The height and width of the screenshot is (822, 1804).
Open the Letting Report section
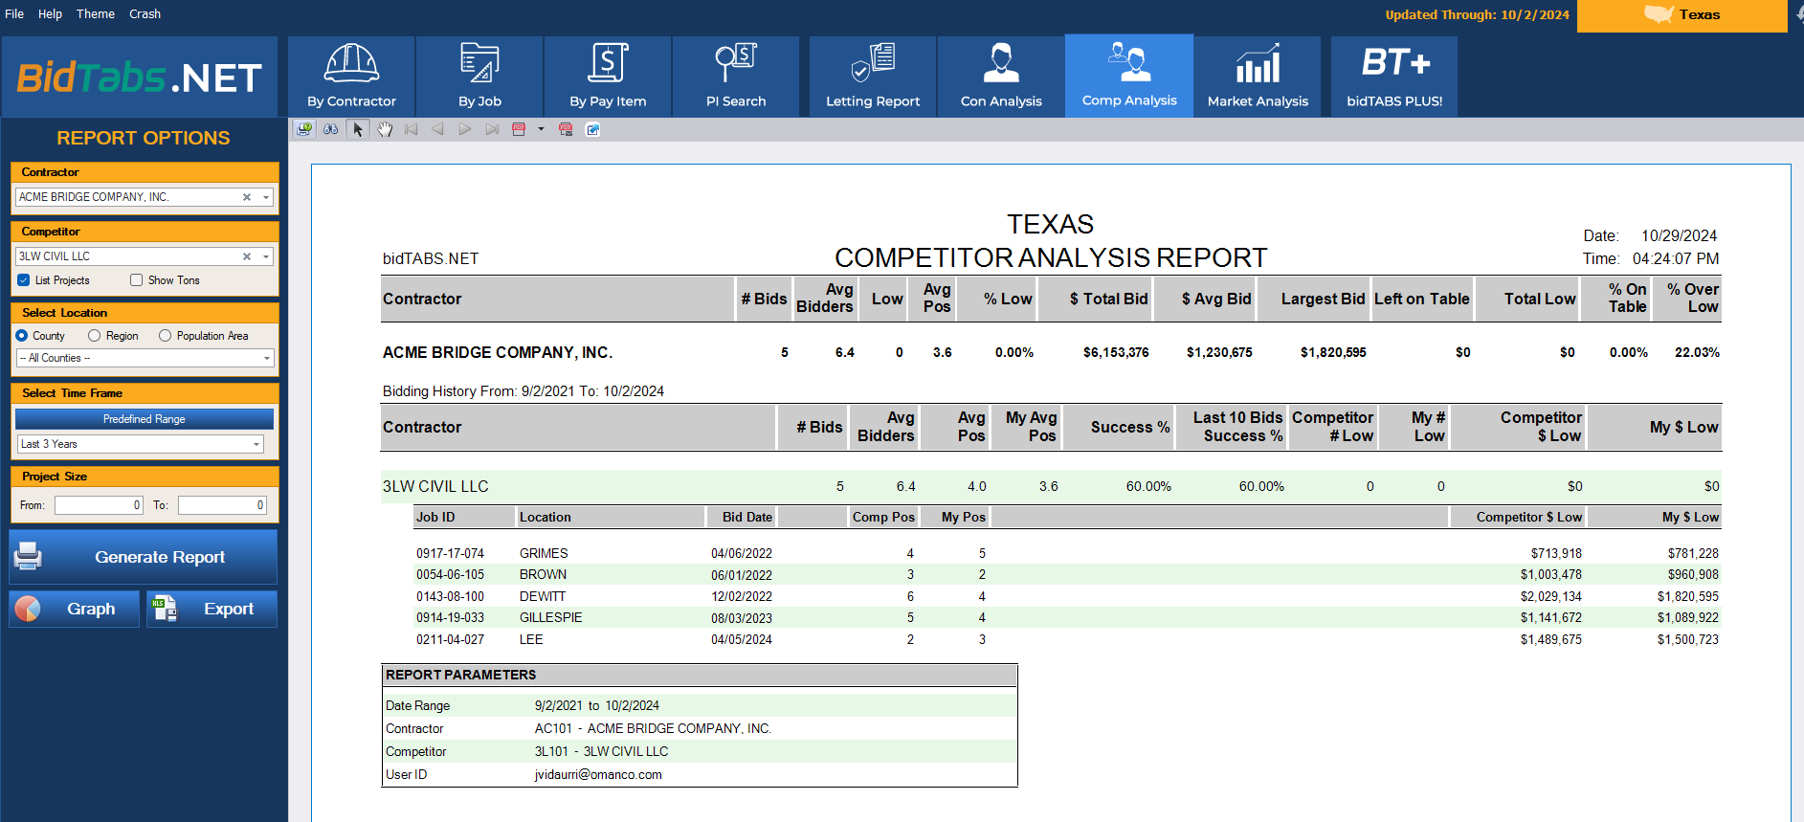coord(873,77)
